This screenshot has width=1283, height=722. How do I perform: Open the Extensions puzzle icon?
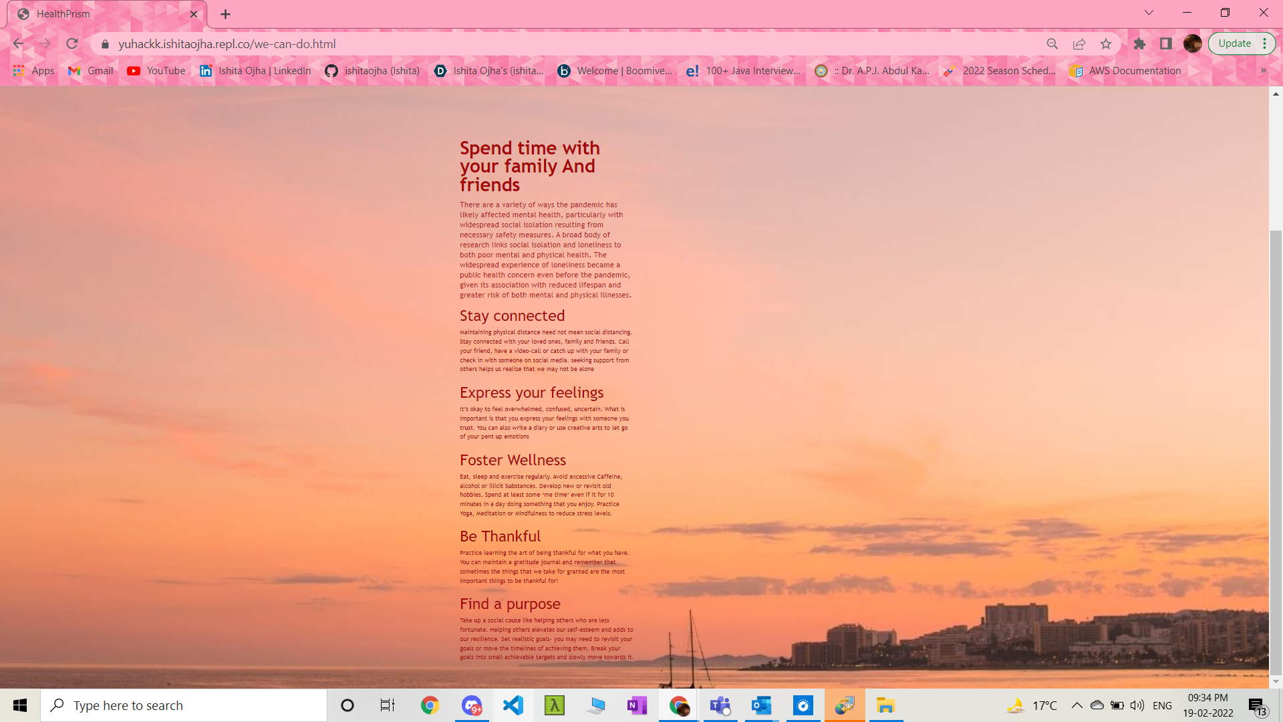pyautogui.click(x=1140, y=44)
